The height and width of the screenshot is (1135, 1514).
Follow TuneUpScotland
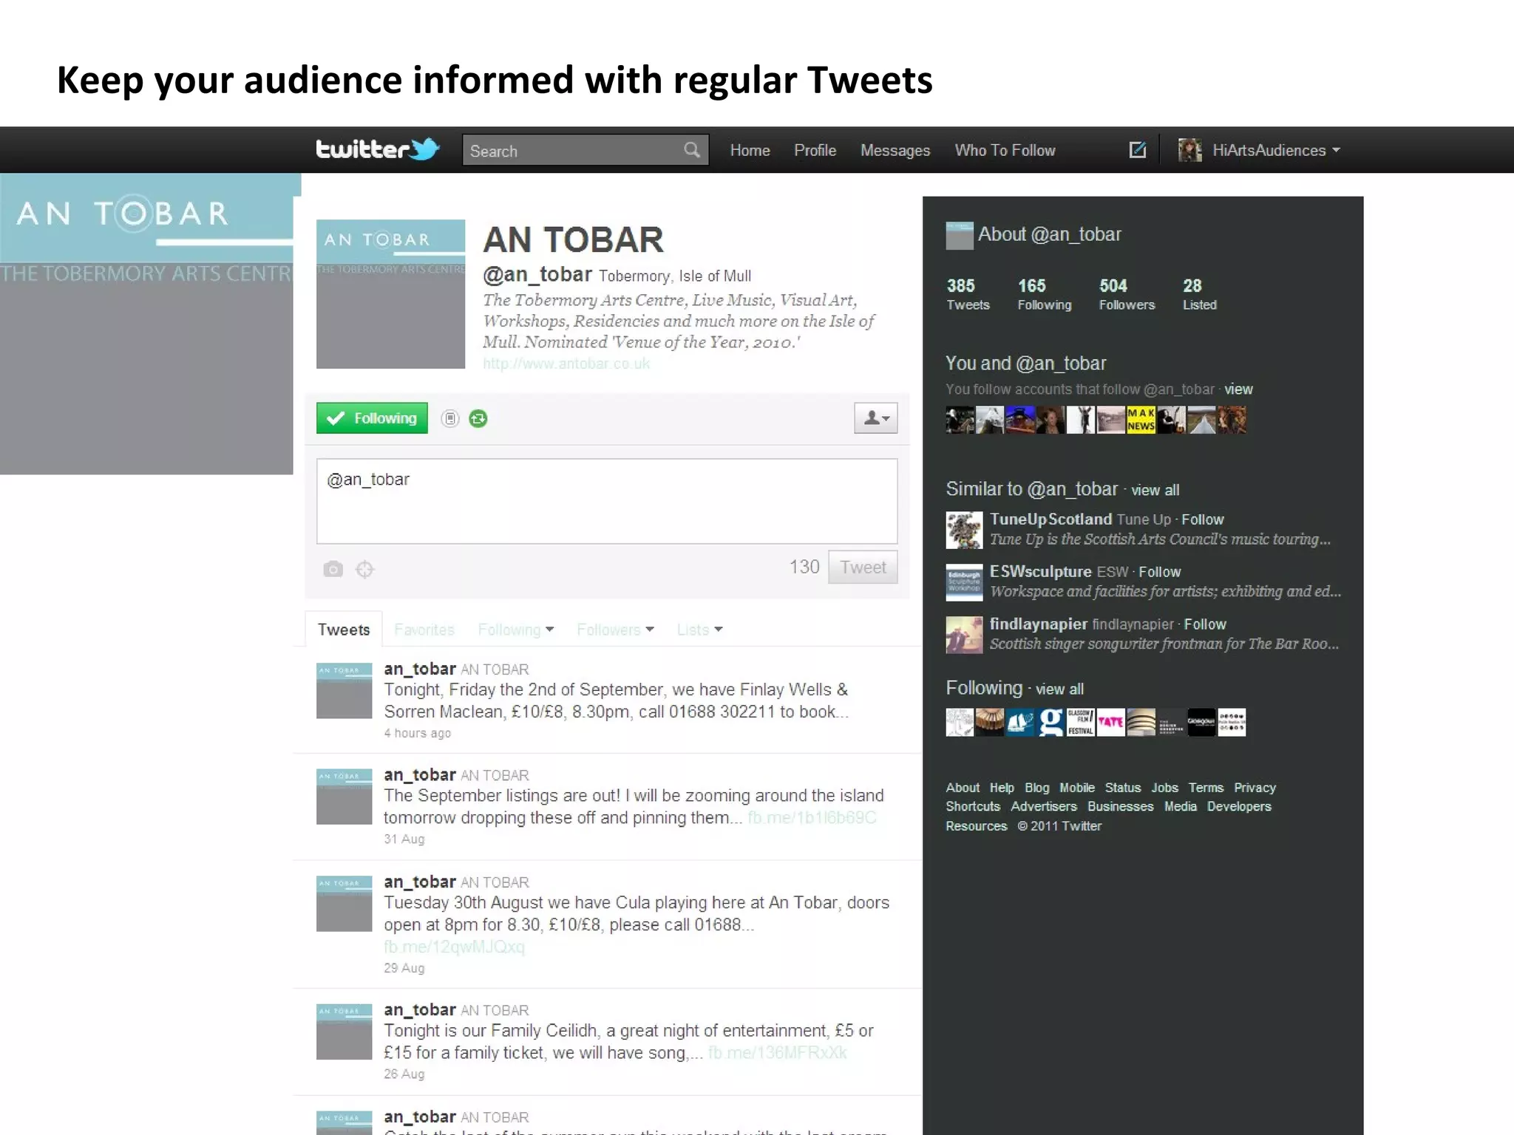pos(1202,519)
